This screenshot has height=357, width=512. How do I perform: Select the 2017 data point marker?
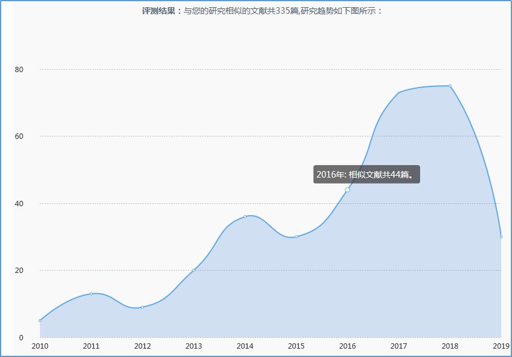[399, 92]
